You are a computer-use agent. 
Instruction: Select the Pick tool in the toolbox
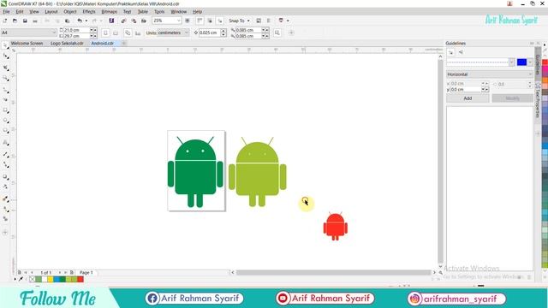[x=5, y=45]
